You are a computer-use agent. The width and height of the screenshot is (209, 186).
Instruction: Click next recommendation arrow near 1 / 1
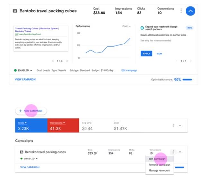click(x=191, y=61)
